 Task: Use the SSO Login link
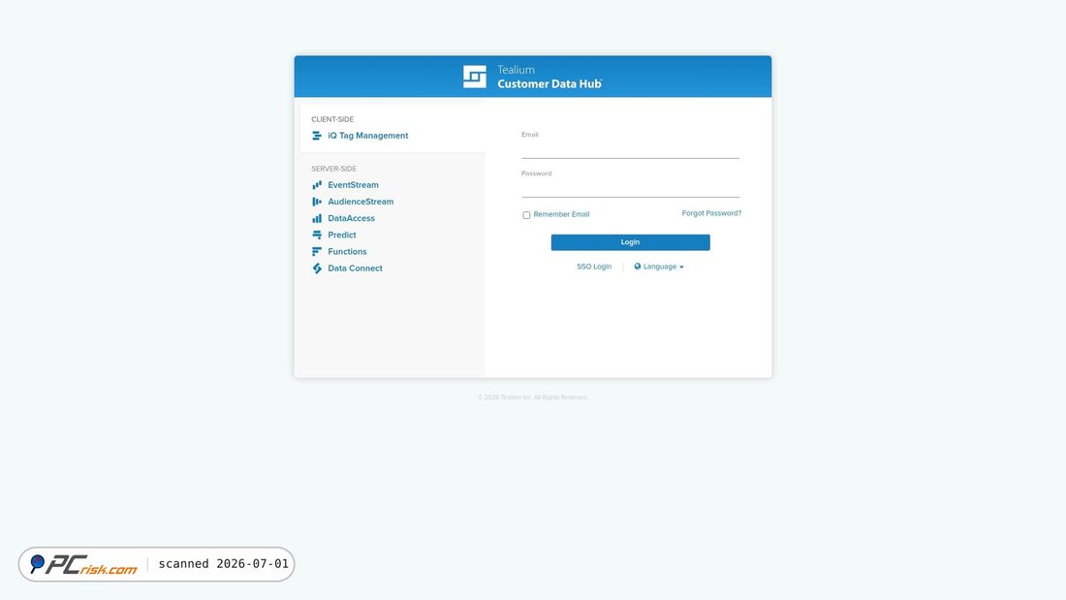(593, 267)
